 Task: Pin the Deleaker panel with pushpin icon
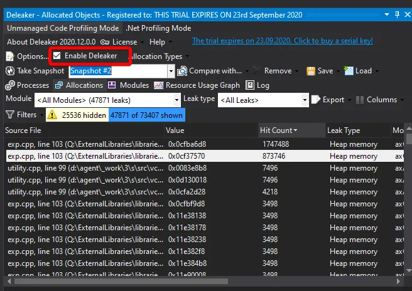point(397,14)
